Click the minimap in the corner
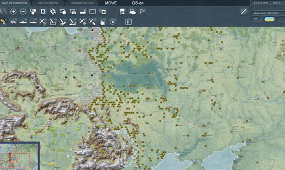This screenshot has width=285, height=170. coord(20,156)
